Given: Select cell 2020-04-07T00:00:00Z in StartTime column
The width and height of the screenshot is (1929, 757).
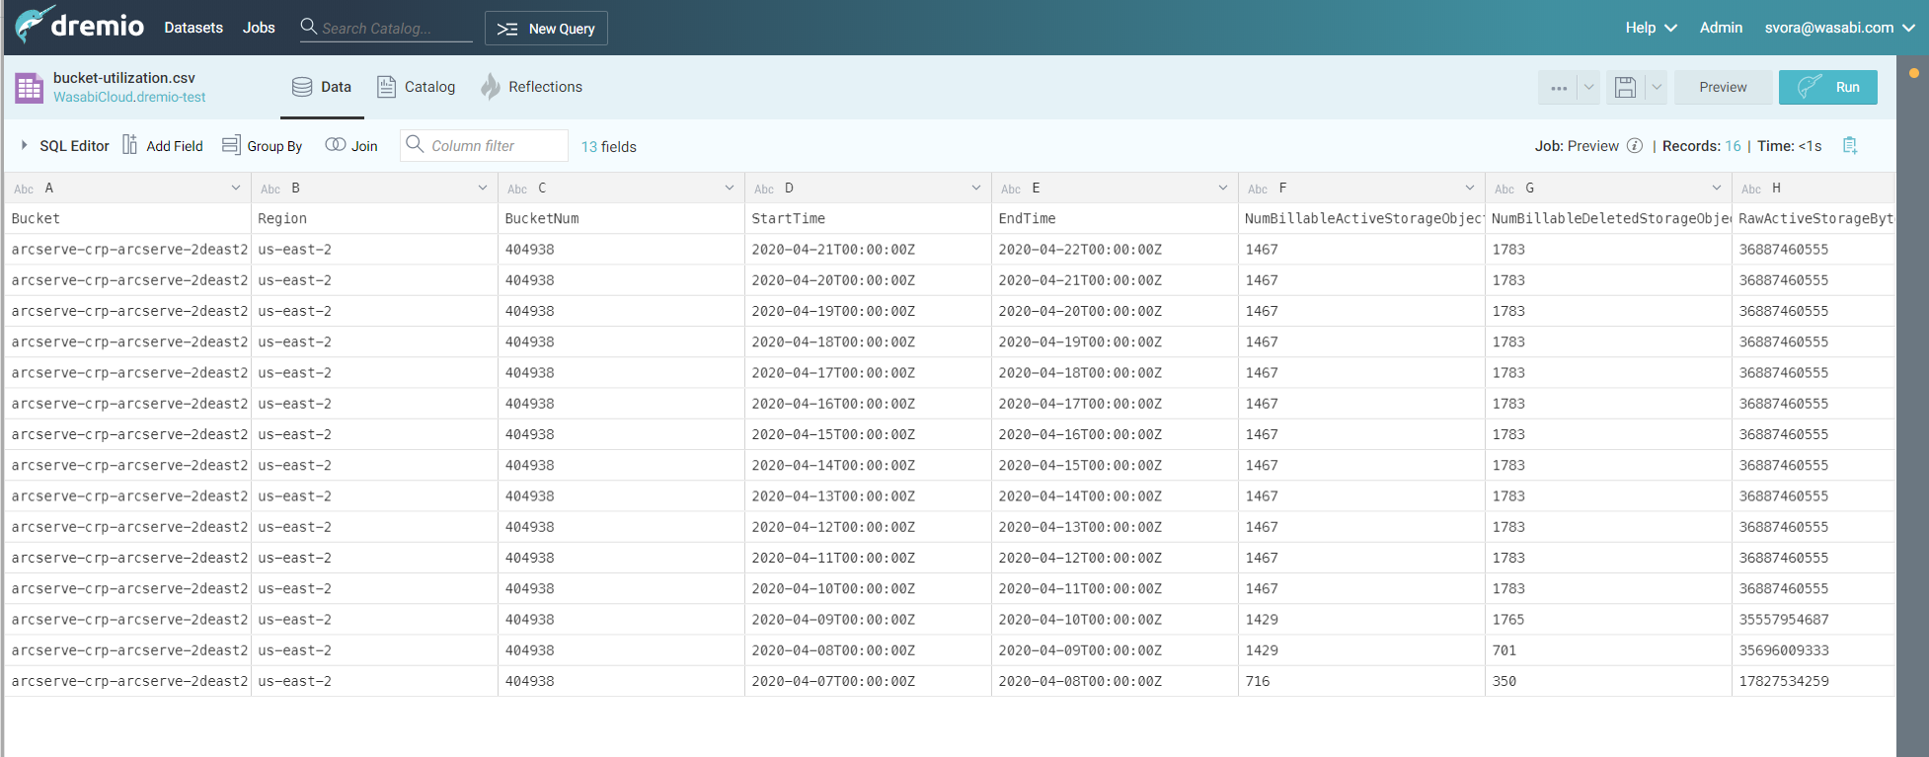Looking at the screenshot, I should coord(868,681).
